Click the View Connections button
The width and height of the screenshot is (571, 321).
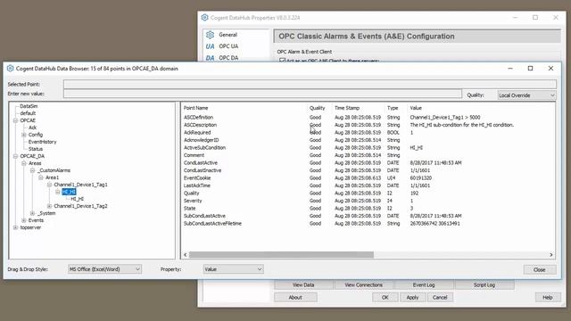pos(363,285)
